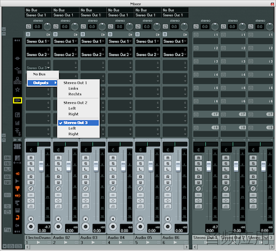The width and height of the screenshot is (276, 251).
Task: Select the sends routing view icon highlighted yellow
Action: pos(18,100)
